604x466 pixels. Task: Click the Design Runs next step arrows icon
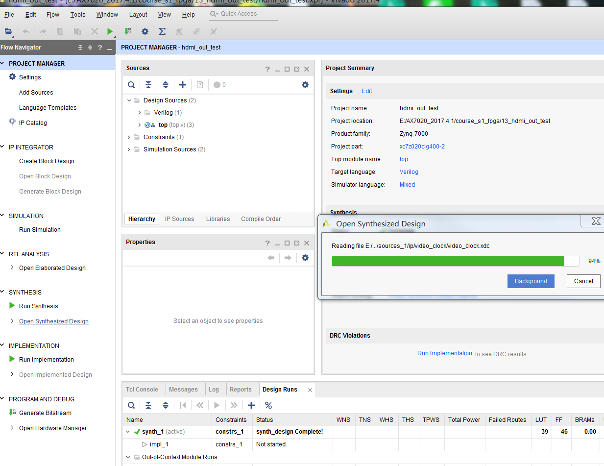point(234,405)
